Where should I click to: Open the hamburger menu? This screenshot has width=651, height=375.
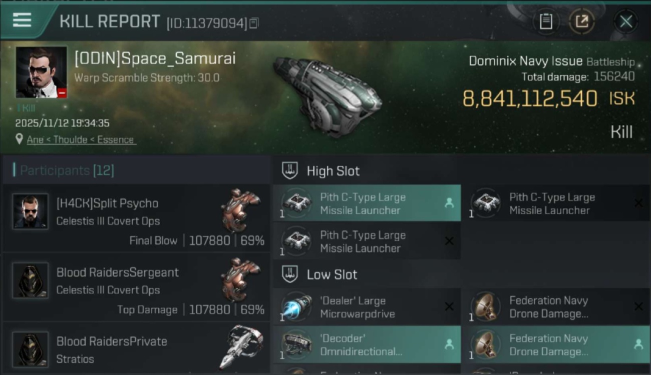point(22,20)
